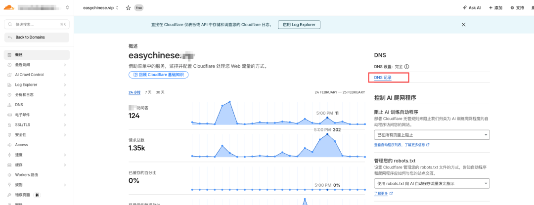Open the DNS 记录 link
The width and height of the screenshot is (534, 205).
click(x=383, y=78)
